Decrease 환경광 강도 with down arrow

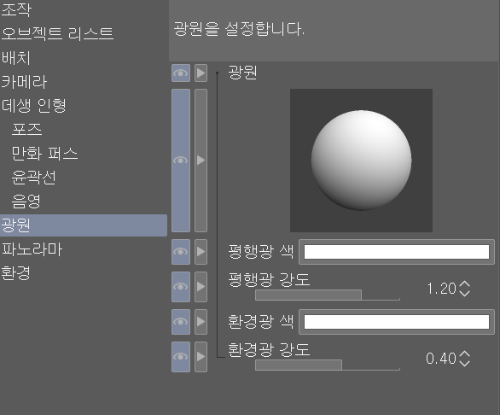pos(465,363)
